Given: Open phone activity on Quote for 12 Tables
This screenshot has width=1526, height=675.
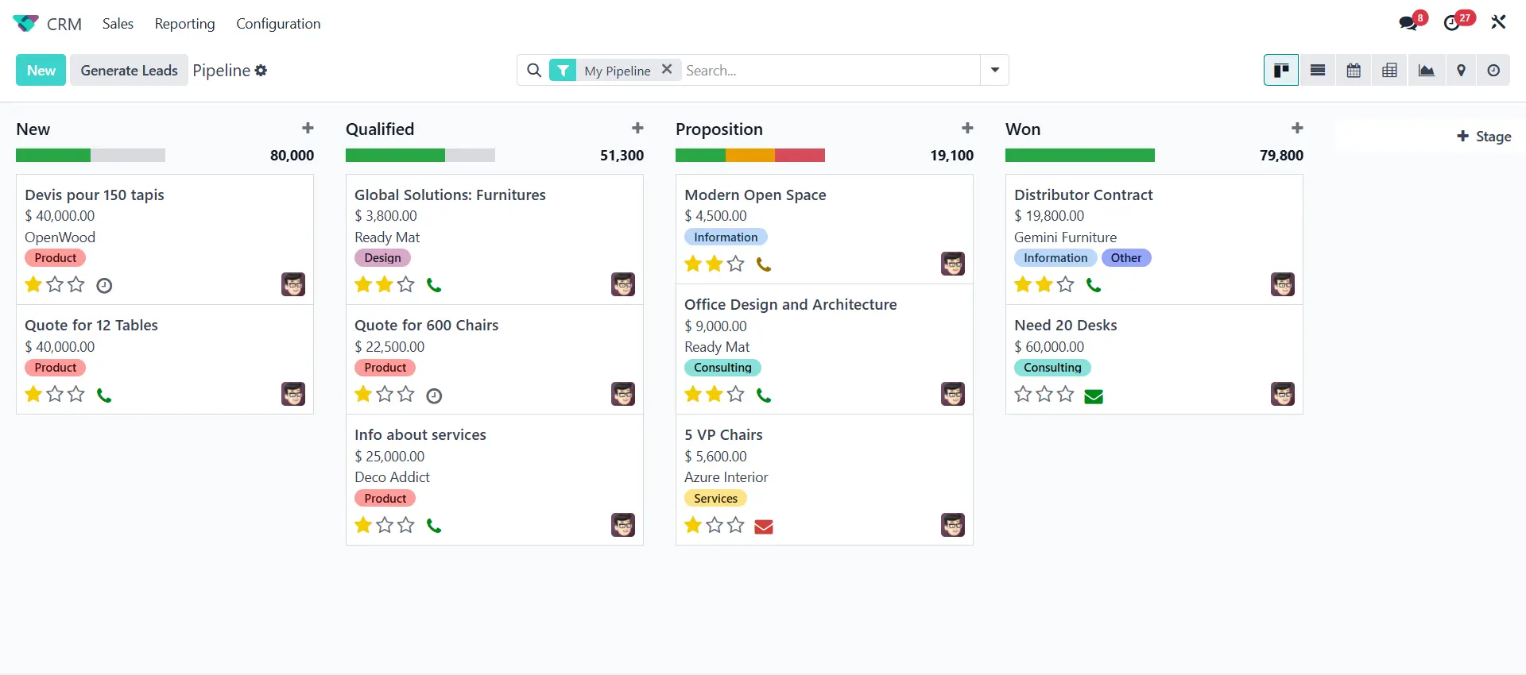Looking at the screenshot, I should coord(104,395).
